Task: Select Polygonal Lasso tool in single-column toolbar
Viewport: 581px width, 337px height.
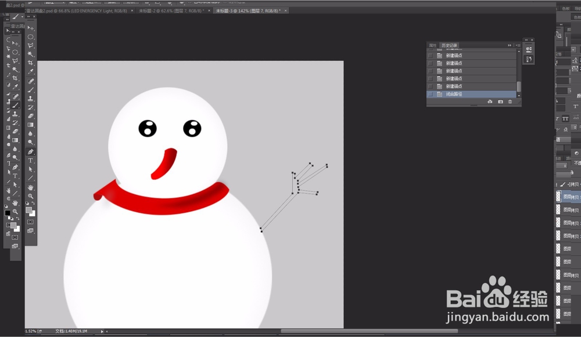Action: [x=30, y=45]
